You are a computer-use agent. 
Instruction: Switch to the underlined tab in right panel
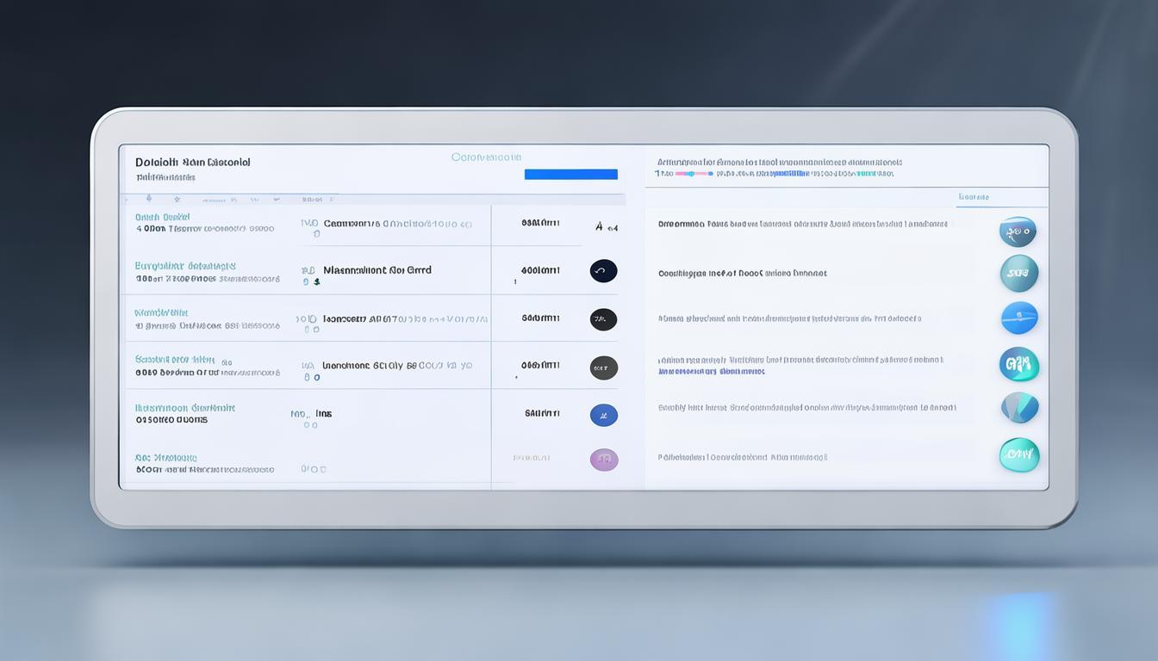pyautogui.click(x=973, y=198)
